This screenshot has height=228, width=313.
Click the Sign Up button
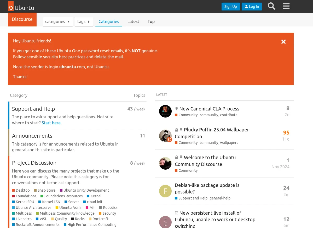tap(230, 7)
